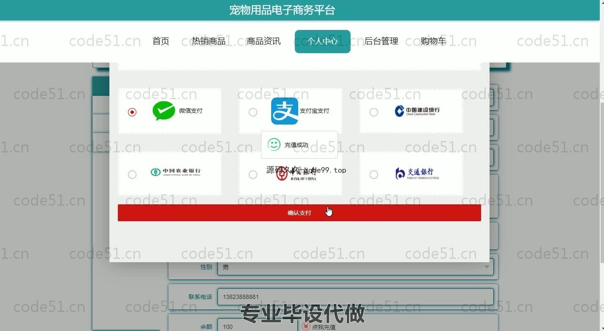The width and height of the screenshot is (604, 331).
Task: Expand the 性别 dropdown arrow
Action: 487,267
